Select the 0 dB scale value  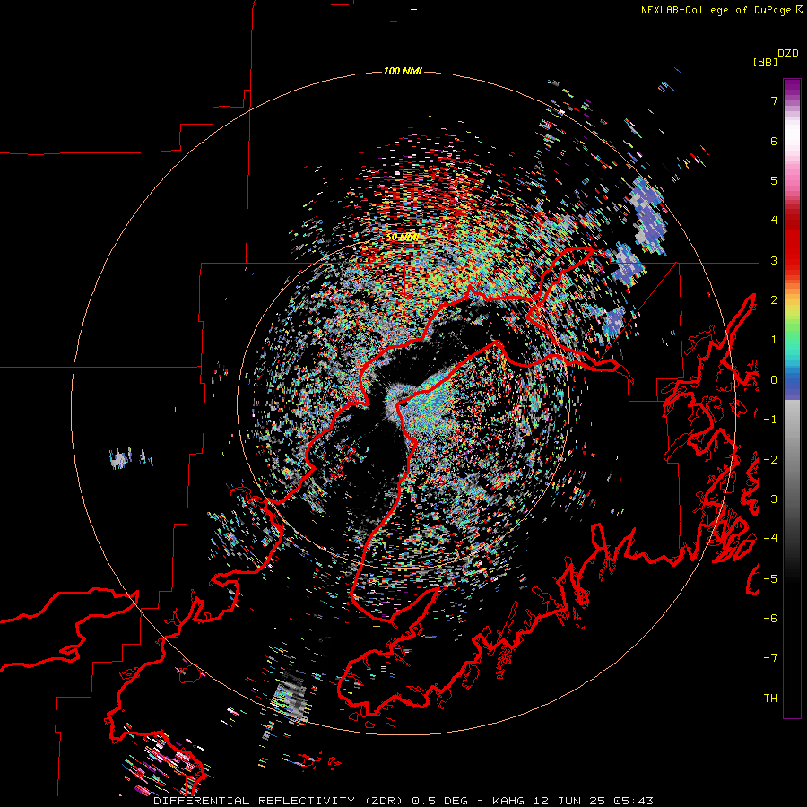pos(774,380)
